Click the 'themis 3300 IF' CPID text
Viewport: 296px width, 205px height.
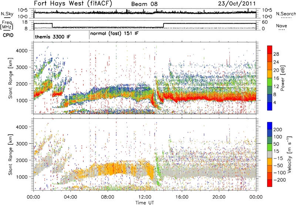(x=53, y=37)
